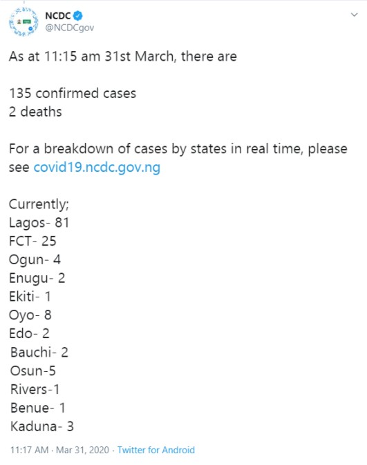Click the 'Currently;' heading text
The width and height of the screenshot is (367, 465).
coord(39,205)
